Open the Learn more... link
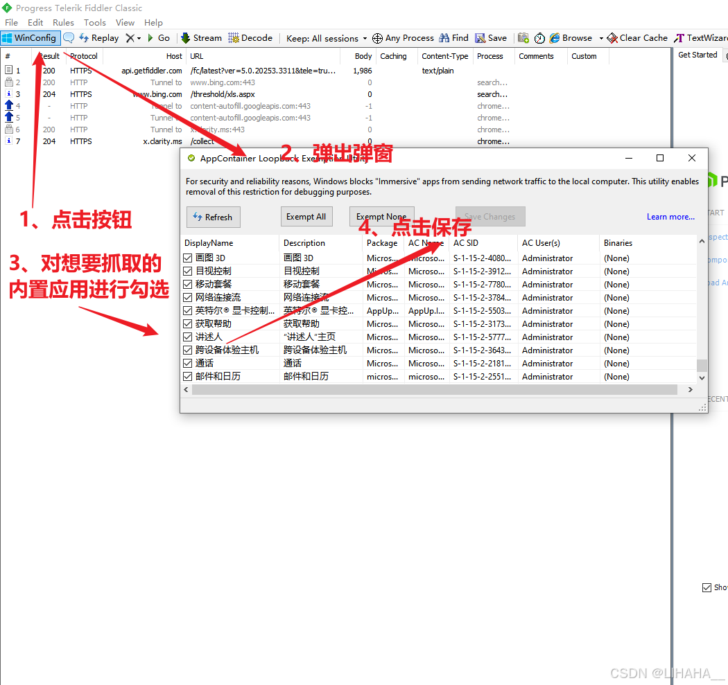Image resolution: width=728 pixels, height=685 pixels. (x=670, y=217)
